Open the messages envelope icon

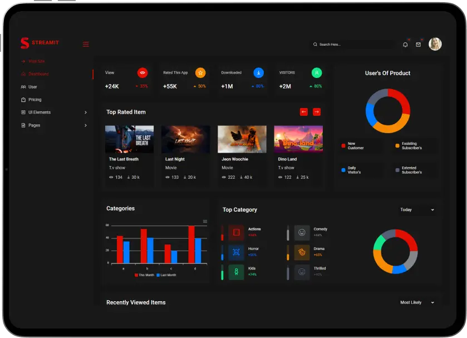[x=419, y=44]
